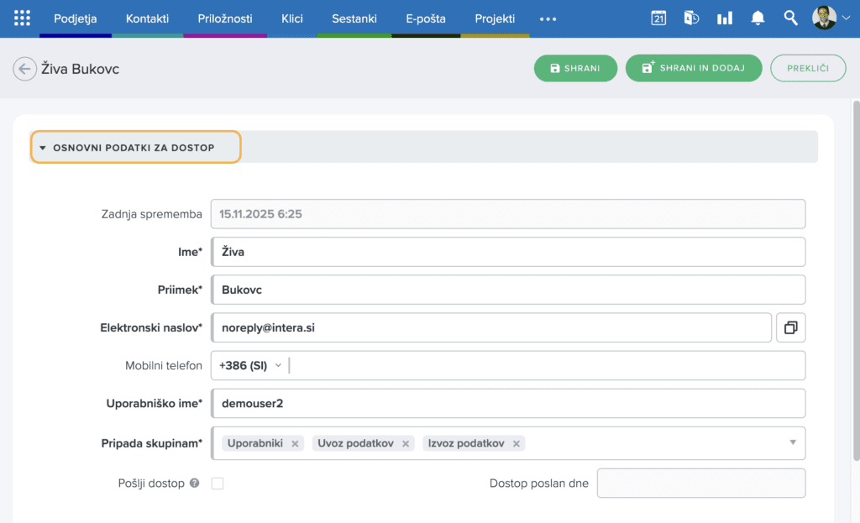Open the apps grid launcher icon

22,18
